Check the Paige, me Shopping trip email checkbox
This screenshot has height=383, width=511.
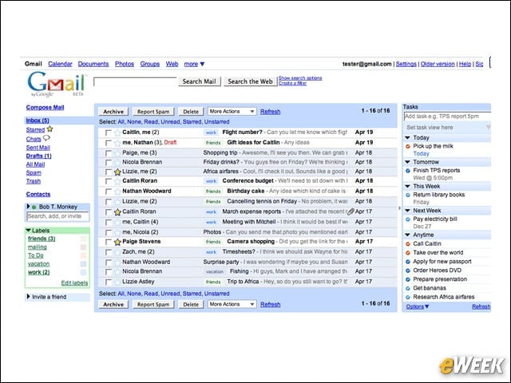tap(109, 153)
